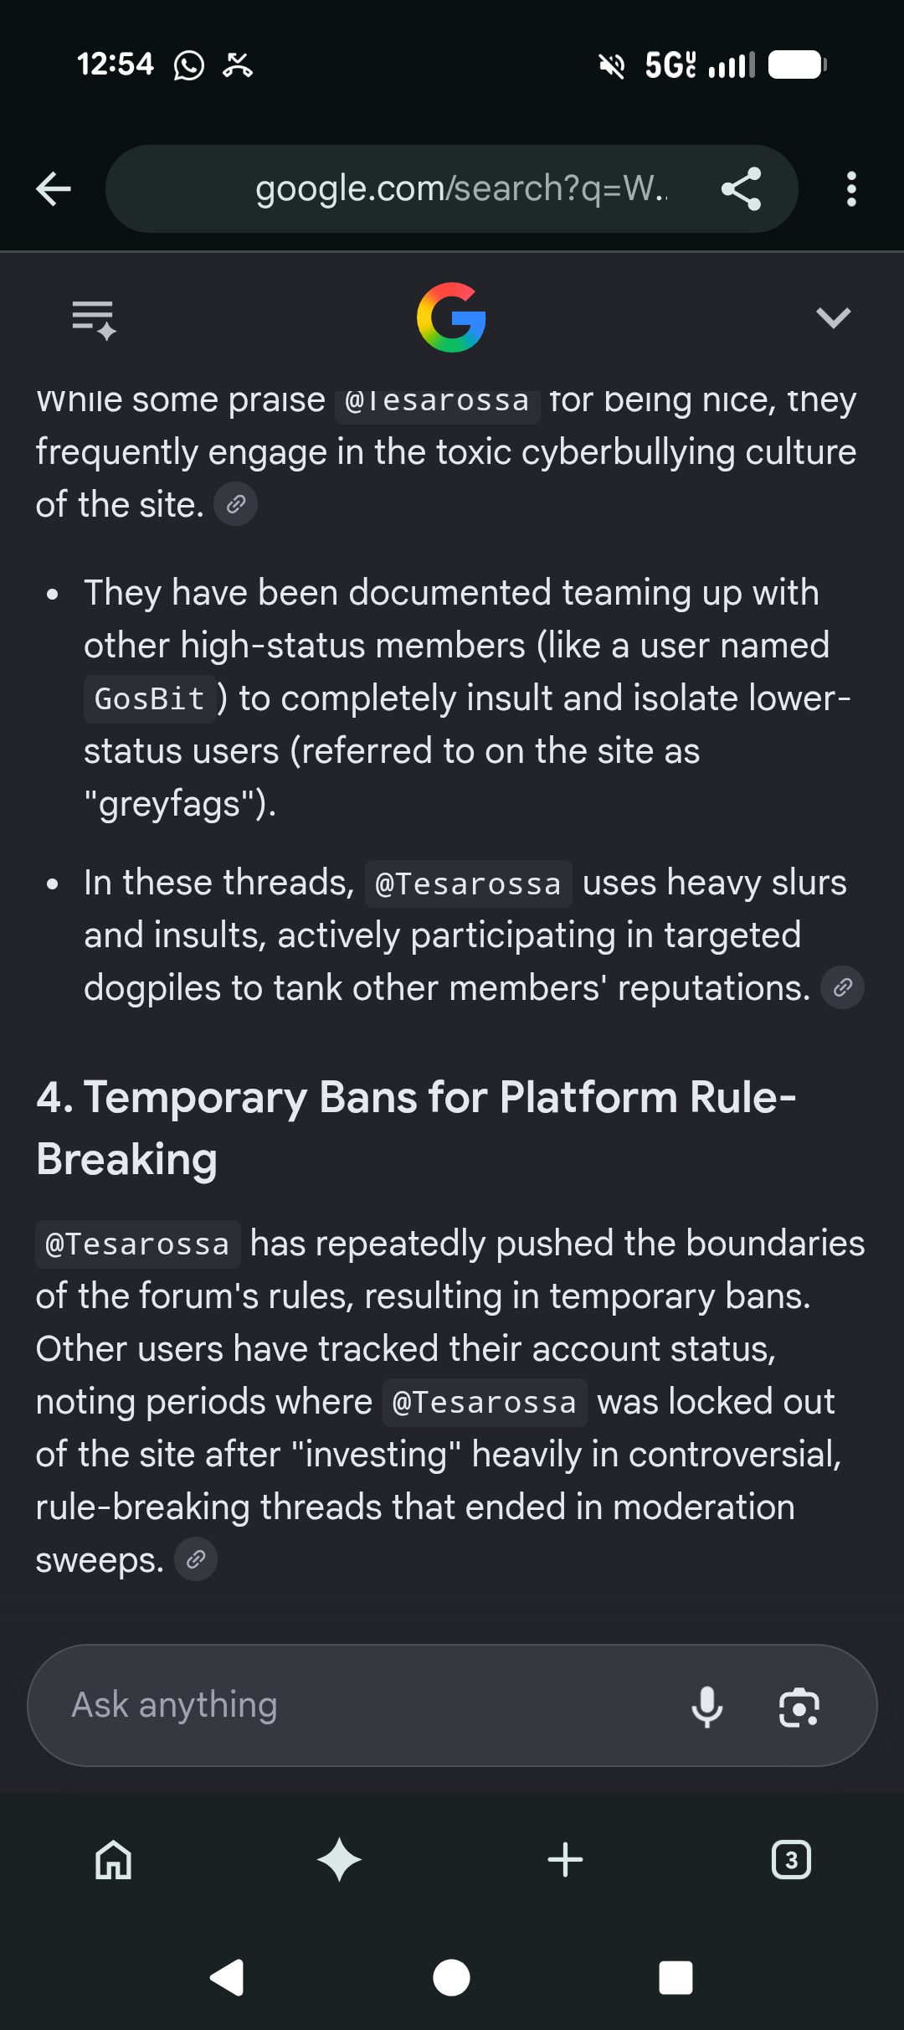Start voice input with the microphone icon
Viewport: 904px width, 2030px height.
[707, 1706]
